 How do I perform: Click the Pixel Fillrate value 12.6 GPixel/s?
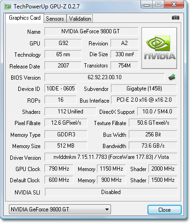[66, 123]
